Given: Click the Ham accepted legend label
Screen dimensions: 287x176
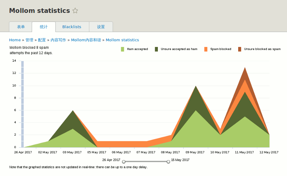Looking at the screenshot, I should pos(137,49).
